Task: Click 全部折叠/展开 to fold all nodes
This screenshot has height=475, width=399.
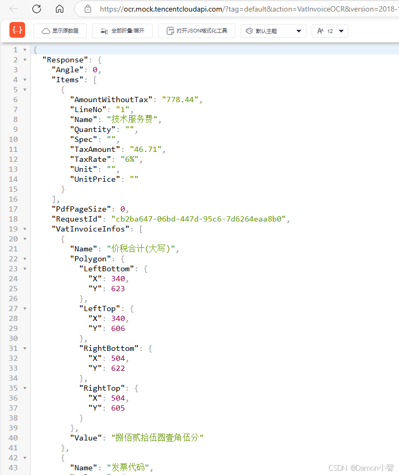Action: pos(122,31)
